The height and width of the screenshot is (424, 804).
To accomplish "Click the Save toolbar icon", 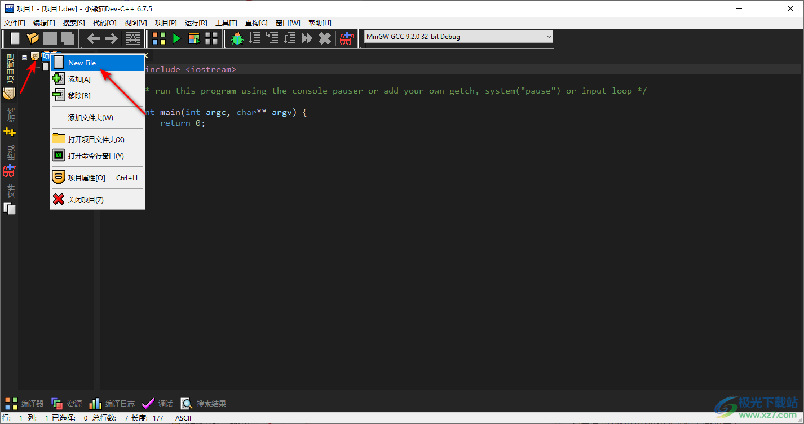I will click(50, 38).
